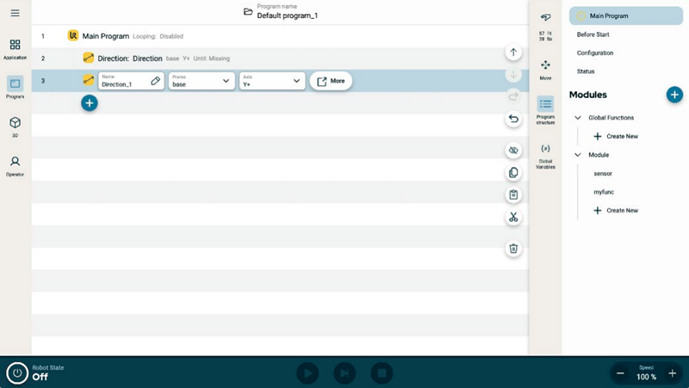This screenshot has width=689, height=388.
Task: Open the Axis dropdown showing Y+
Action: click(271, 81)
